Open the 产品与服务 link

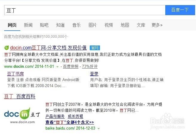(55, 116)
